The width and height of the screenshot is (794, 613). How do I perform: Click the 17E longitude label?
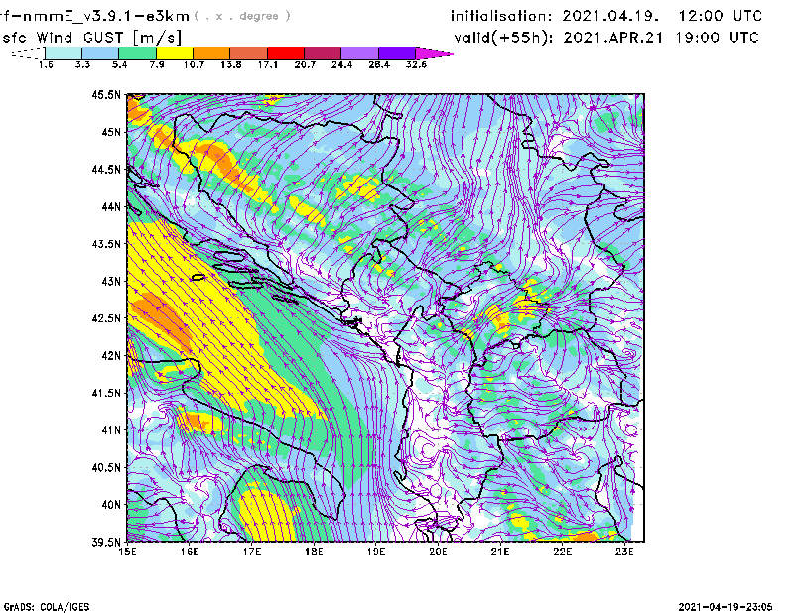252,552
